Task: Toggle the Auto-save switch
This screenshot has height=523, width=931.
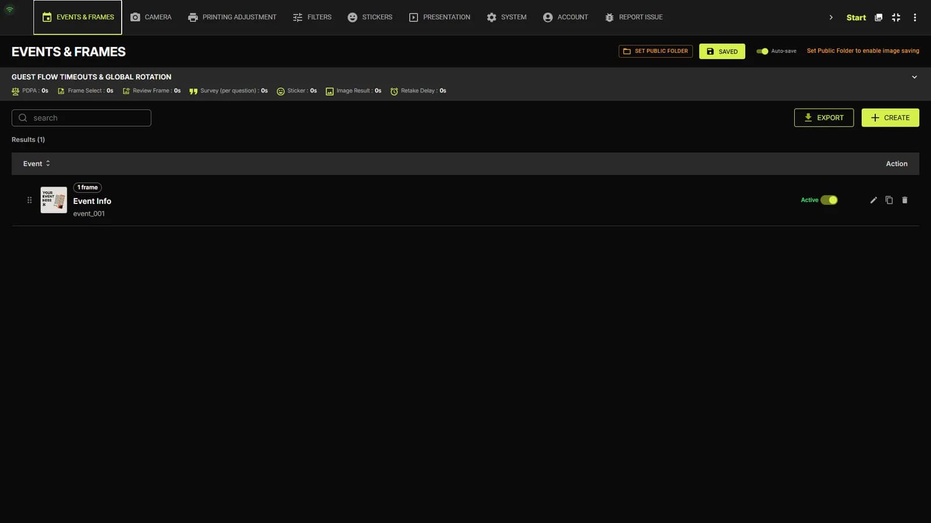Action: [762, 51]
